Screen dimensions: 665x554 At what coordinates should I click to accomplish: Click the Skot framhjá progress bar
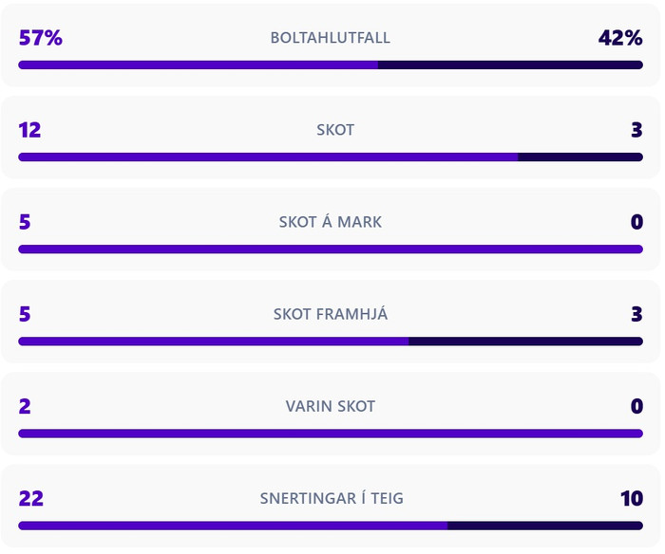(331, 342)
